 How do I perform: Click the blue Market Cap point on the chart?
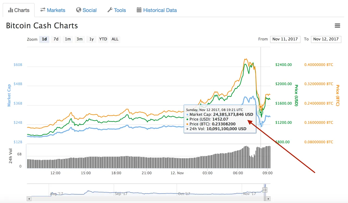pyautogui.click(x=261, y=124)
